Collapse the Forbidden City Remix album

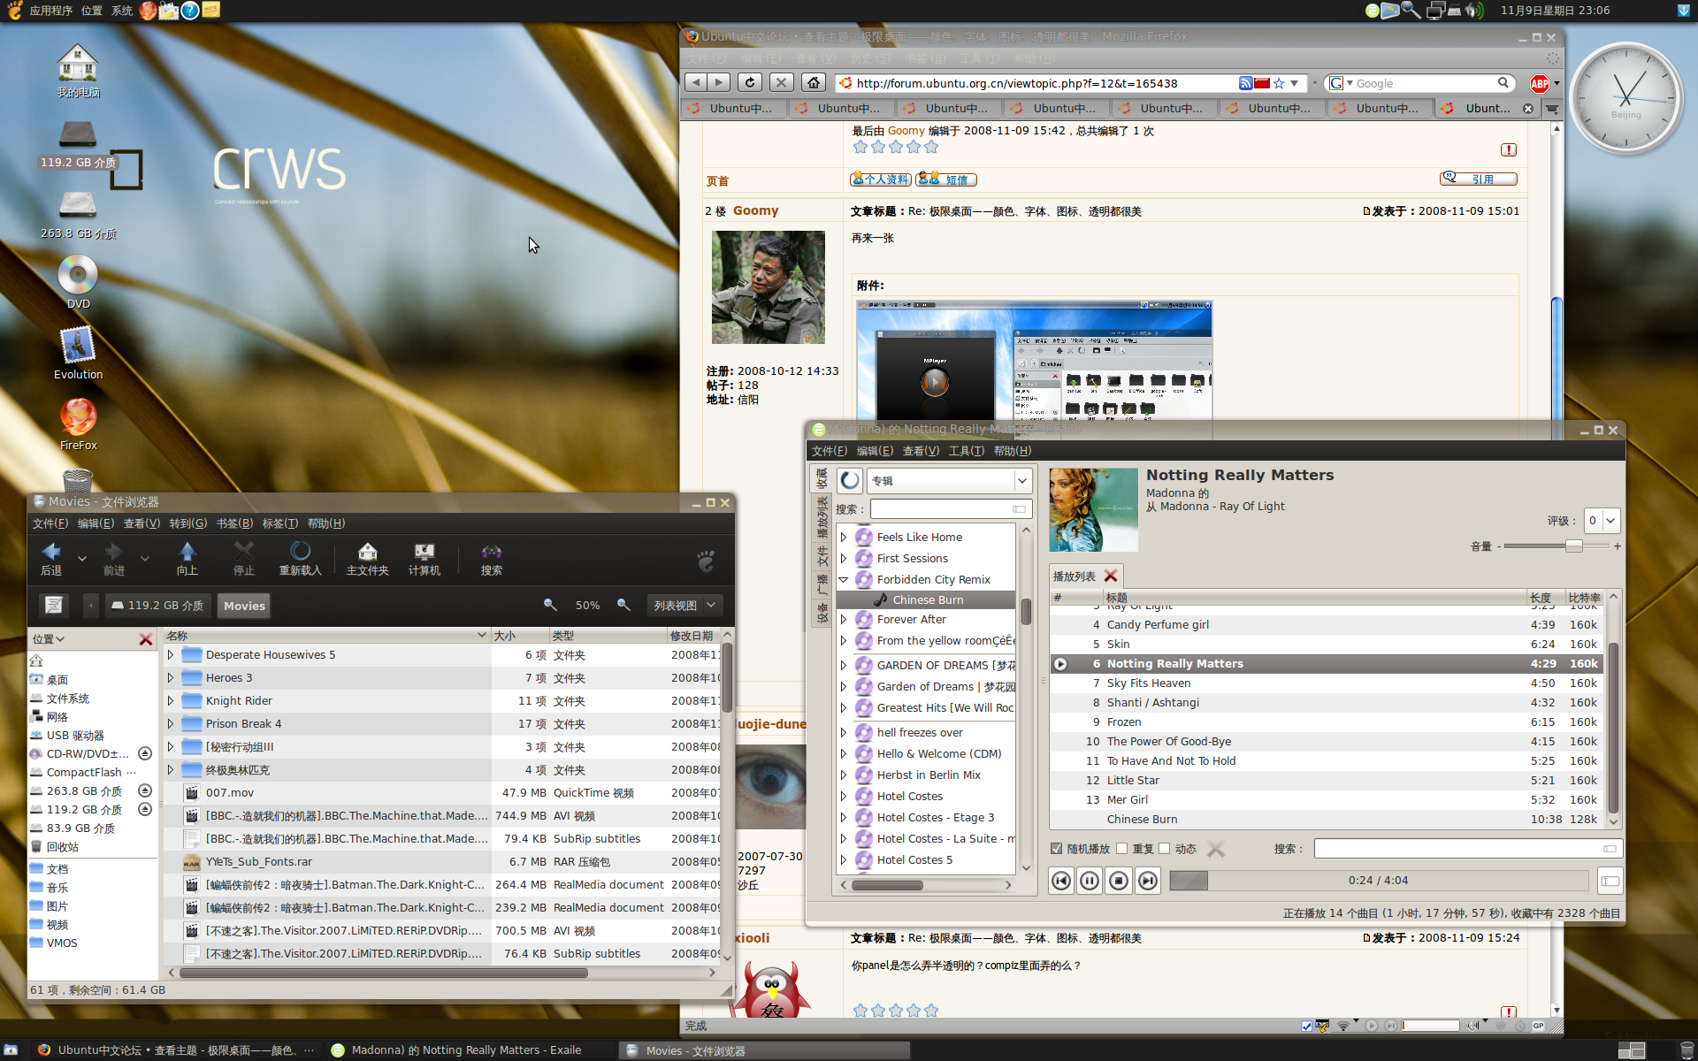coord(844,579)
